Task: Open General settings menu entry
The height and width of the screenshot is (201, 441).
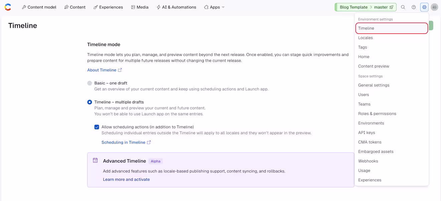Action: click(x=392, y=85)
